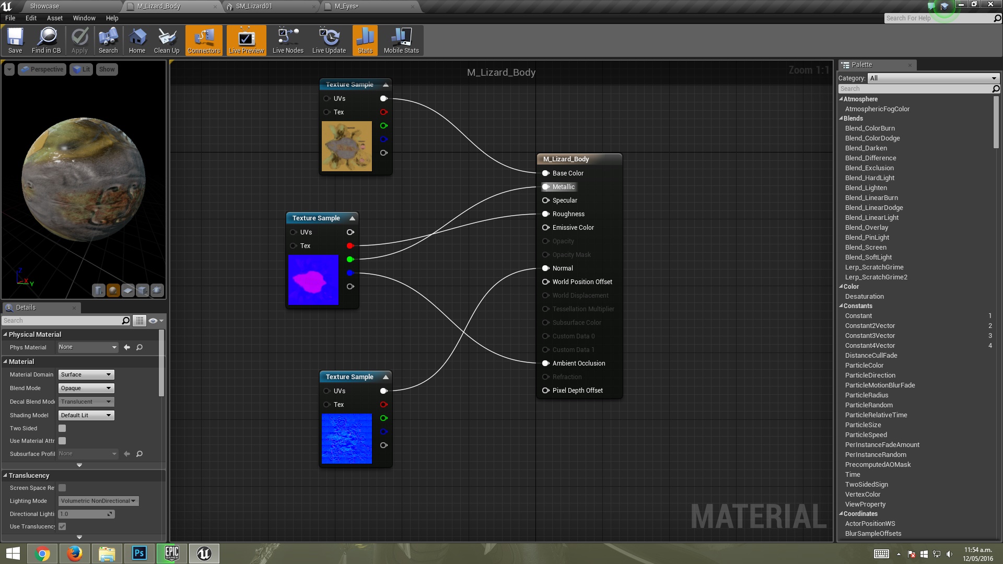The image size is (1003, 564).
Task: Open the Phys Material dropdown
Action: click(x=88, y=347)
